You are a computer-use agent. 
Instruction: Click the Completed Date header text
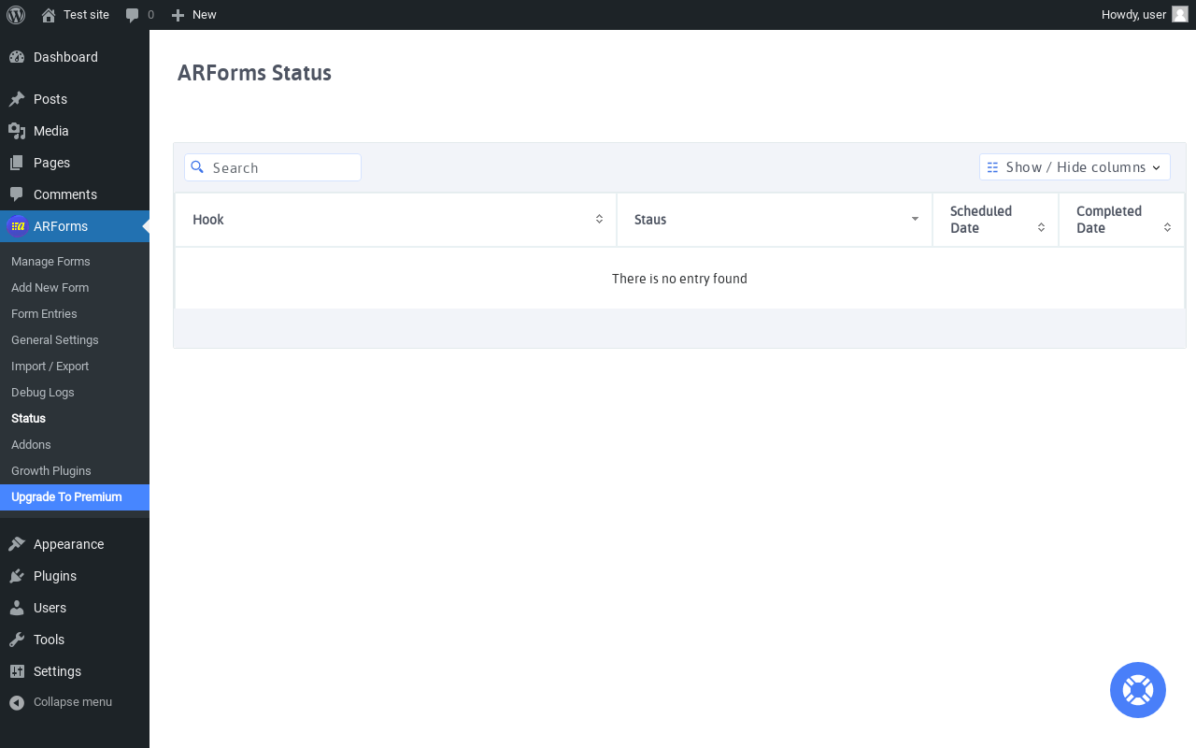tap(1109, 220)
